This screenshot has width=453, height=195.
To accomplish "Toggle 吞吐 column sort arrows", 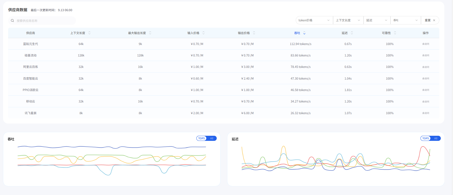I will 304,33.
